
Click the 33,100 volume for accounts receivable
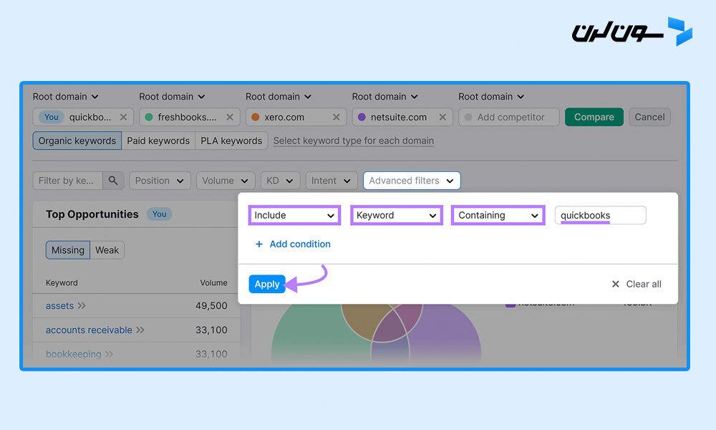point(211,330)
